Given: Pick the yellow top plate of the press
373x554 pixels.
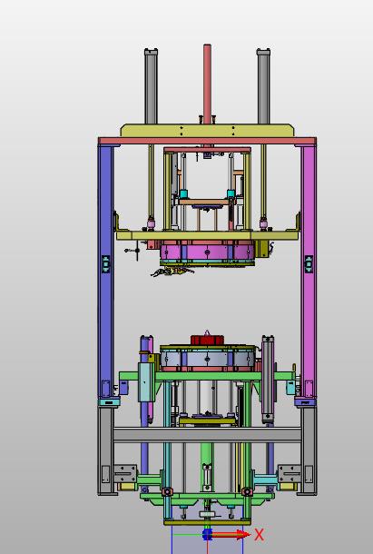Looking at the screenshot, I should coord(207,131).
